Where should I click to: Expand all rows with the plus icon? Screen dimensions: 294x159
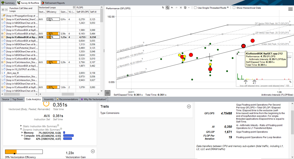3,10
